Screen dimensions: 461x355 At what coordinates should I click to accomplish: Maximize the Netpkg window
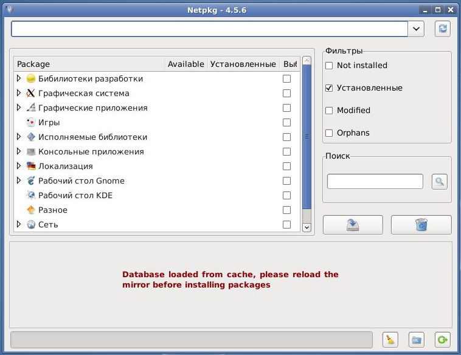pyautogui.click(x=438, y=10)
